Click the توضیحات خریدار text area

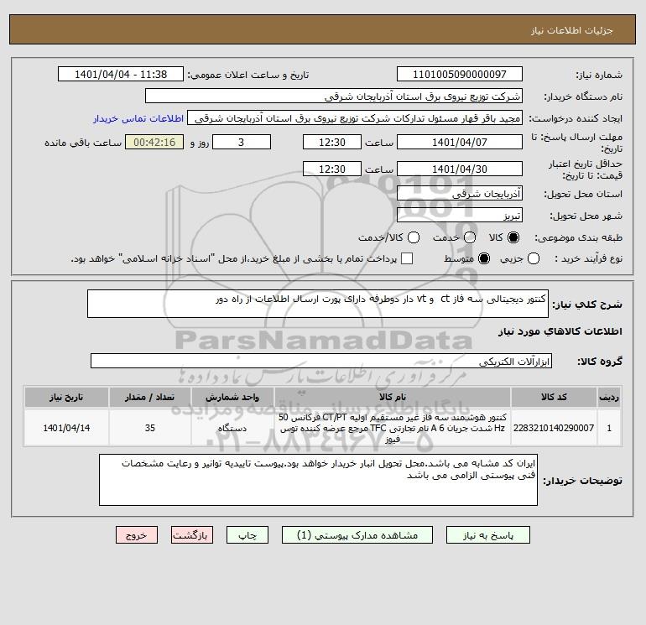click(x=318, y=480)
